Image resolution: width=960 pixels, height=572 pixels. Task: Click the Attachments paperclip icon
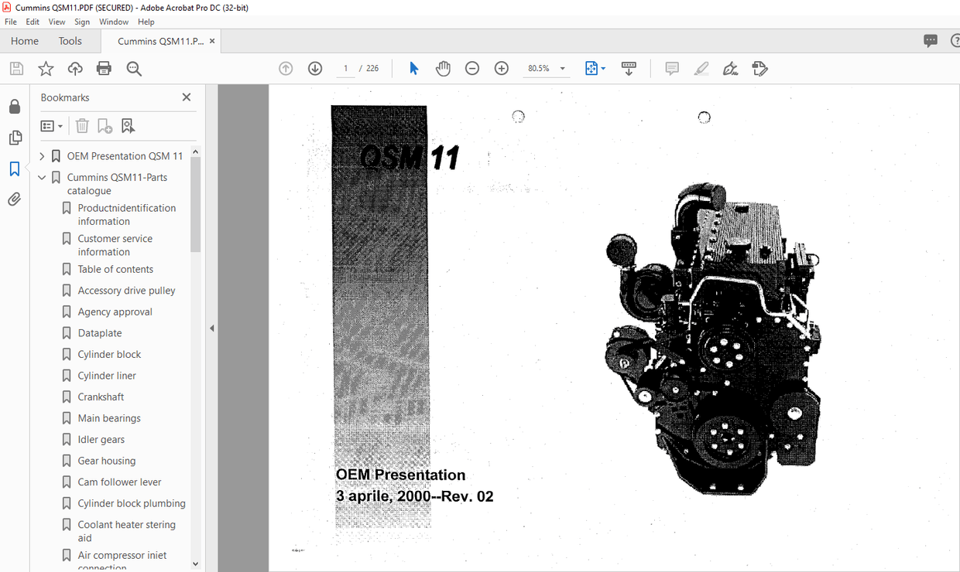click(x=15, y=199)
